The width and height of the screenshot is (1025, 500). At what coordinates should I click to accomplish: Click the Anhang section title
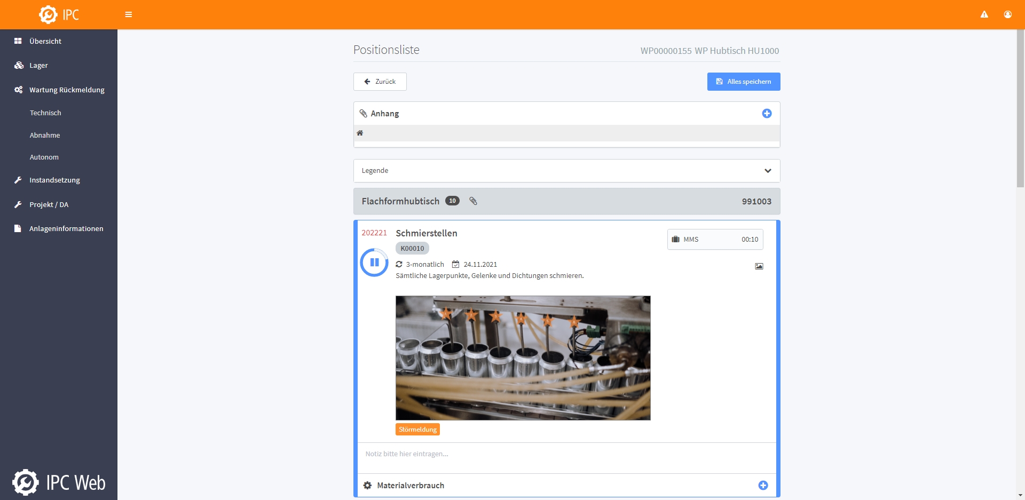pyautogui.click(x=384, y=114)
